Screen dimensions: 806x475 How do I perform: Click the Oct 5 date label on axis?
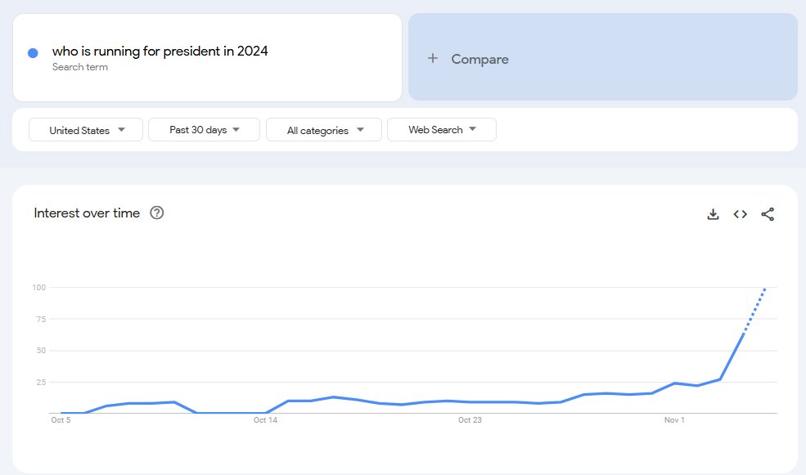(61, 420)
